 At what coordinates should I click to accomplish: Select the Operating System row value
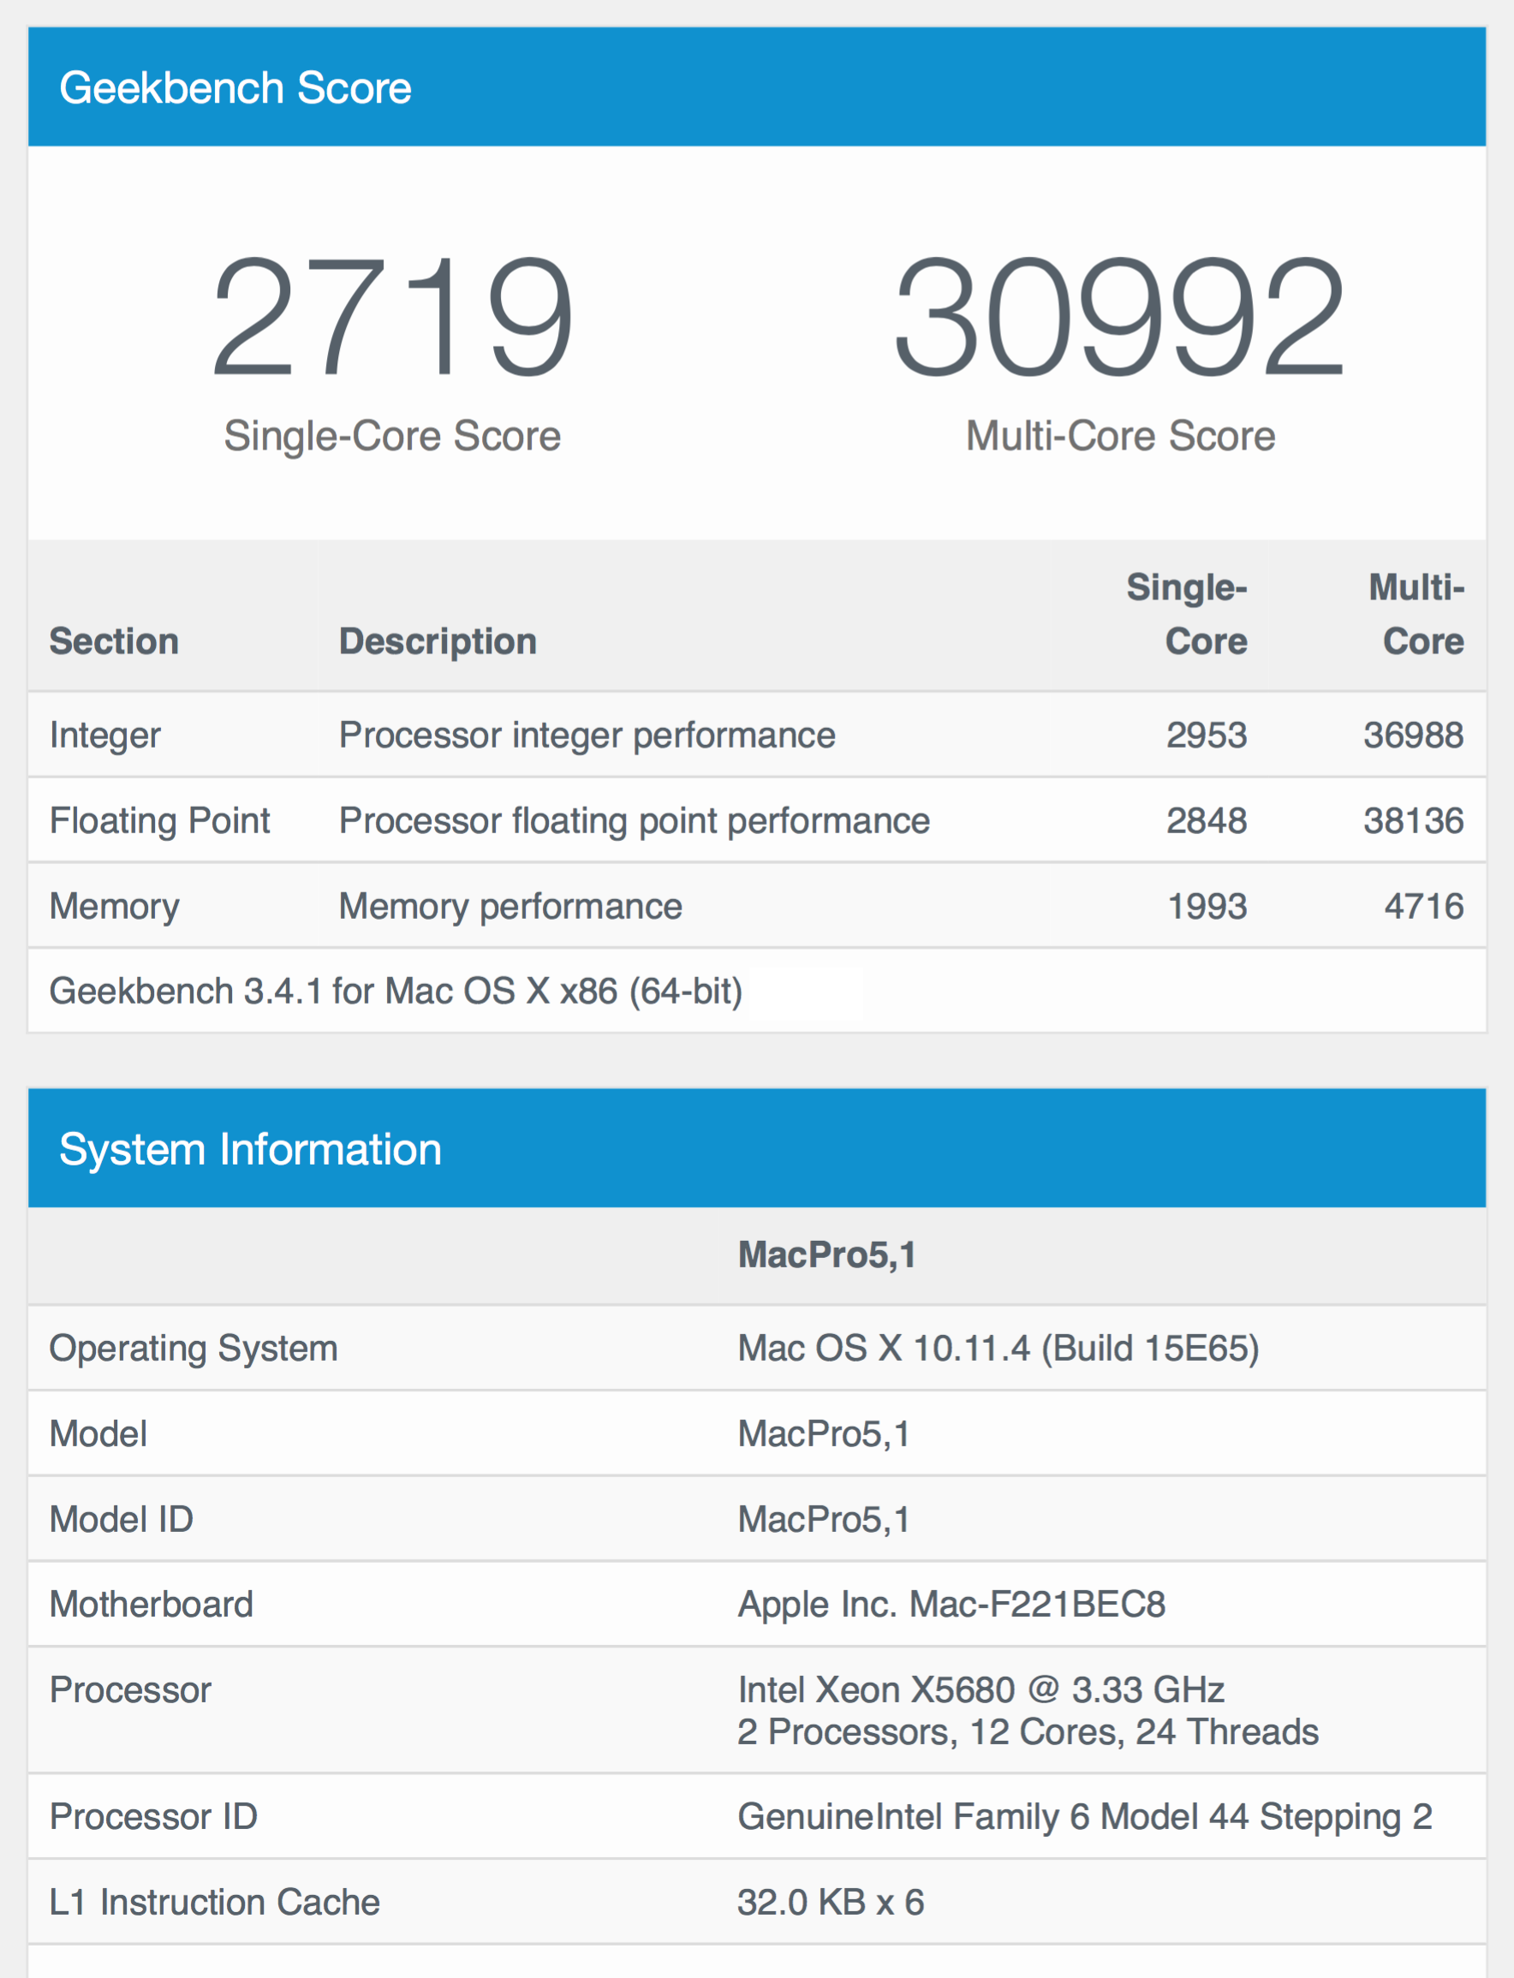(x=998, y=1348)
